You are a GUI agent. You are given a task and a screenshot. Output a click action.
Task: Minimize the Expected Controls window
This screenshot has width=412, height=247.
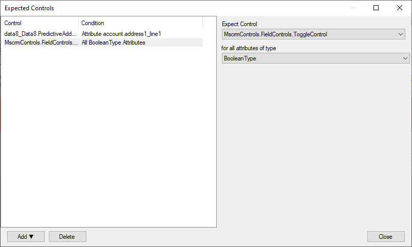(x=352, y=8)
